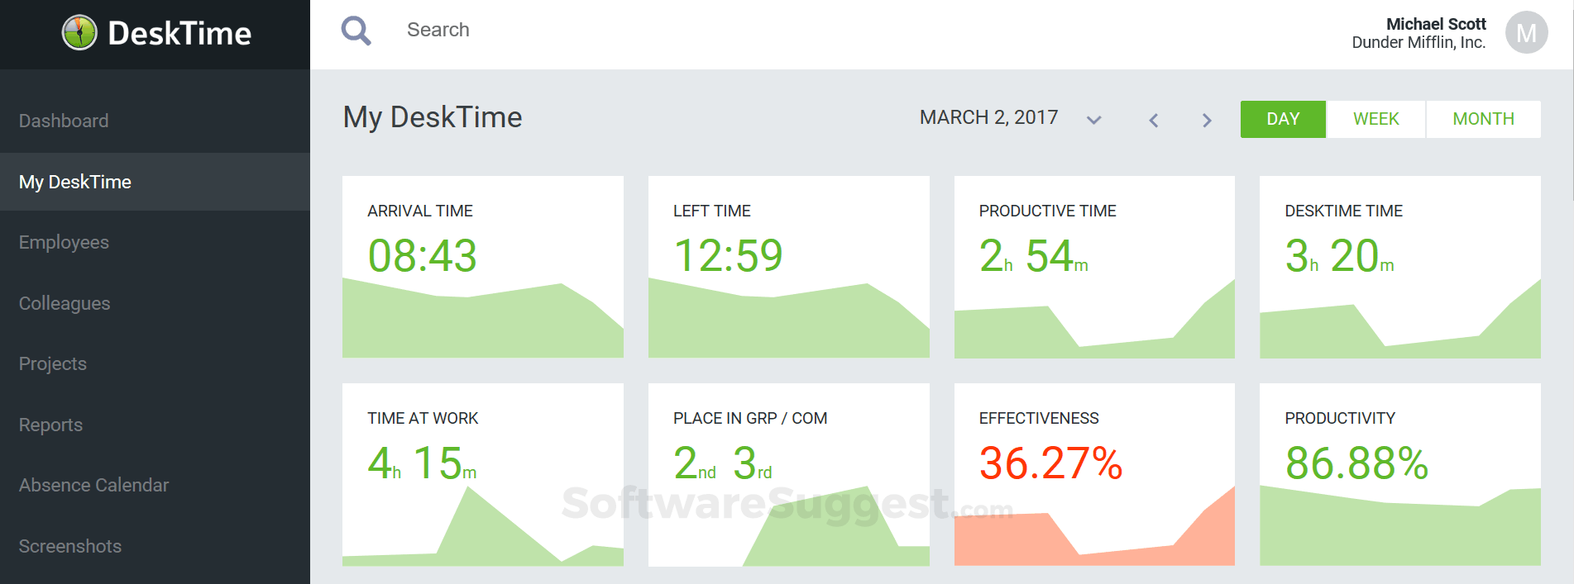Go to the Absence Calendar
This screenshot has height=584, width=1574.
(x=93, y=485)
